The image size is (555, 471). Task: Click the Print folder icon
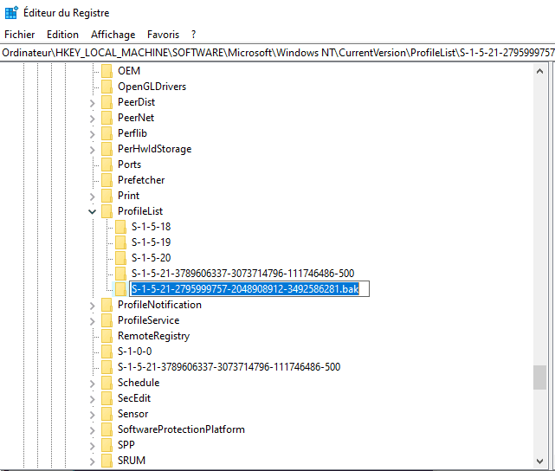tap(106, 196)
